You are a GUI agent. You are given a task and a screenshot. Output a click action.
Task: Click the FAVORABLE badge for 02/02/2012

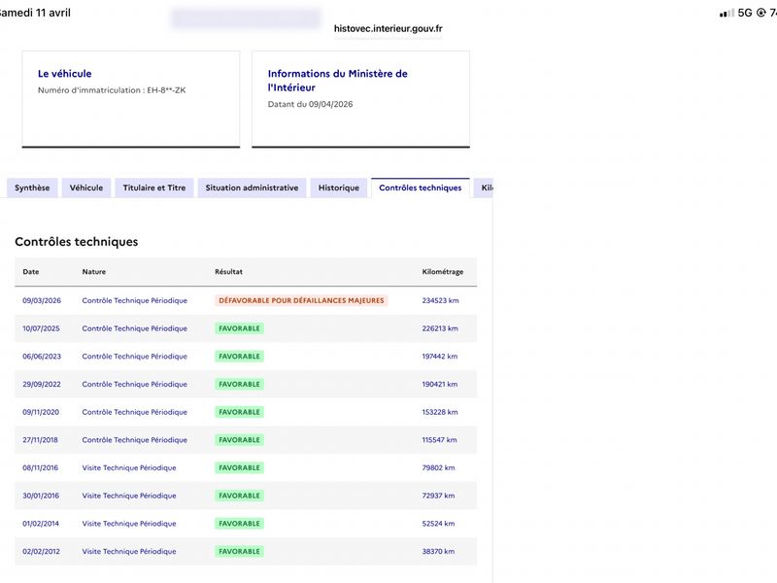(239, 551)
